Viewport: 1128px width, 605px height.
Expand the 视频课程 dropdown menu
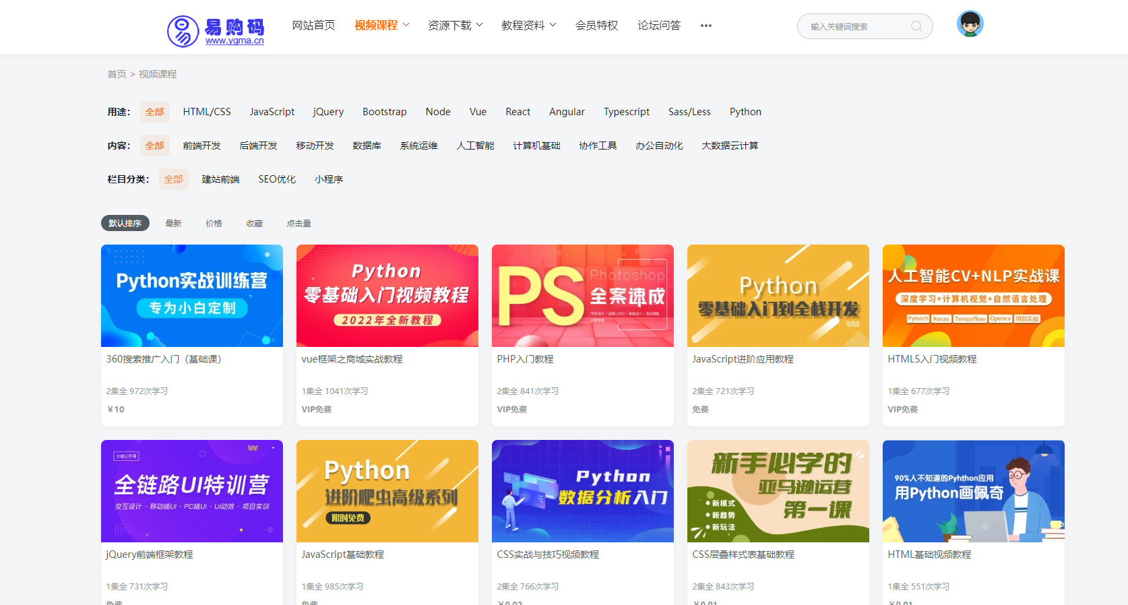click(x=381, y=26)
